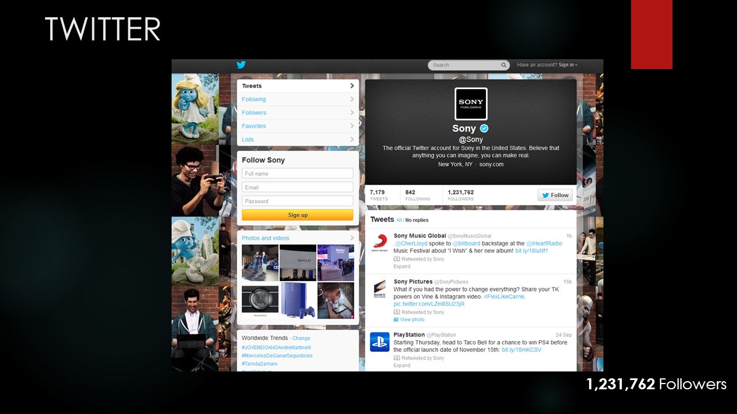This screenshot has height=414, width=737.
Task: Open the sony.com profile link
Action: tap(491, 164)
